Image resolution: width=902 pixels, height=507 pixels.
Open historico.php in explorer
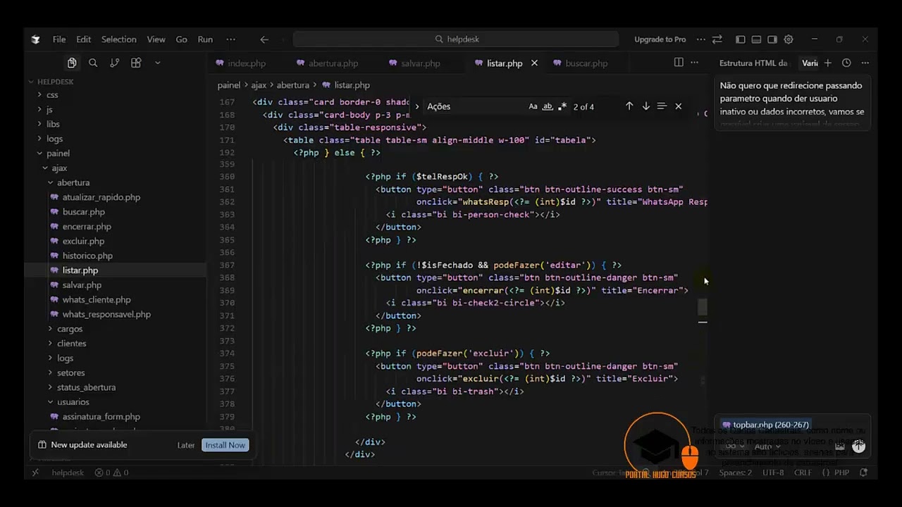coord(87,256)
